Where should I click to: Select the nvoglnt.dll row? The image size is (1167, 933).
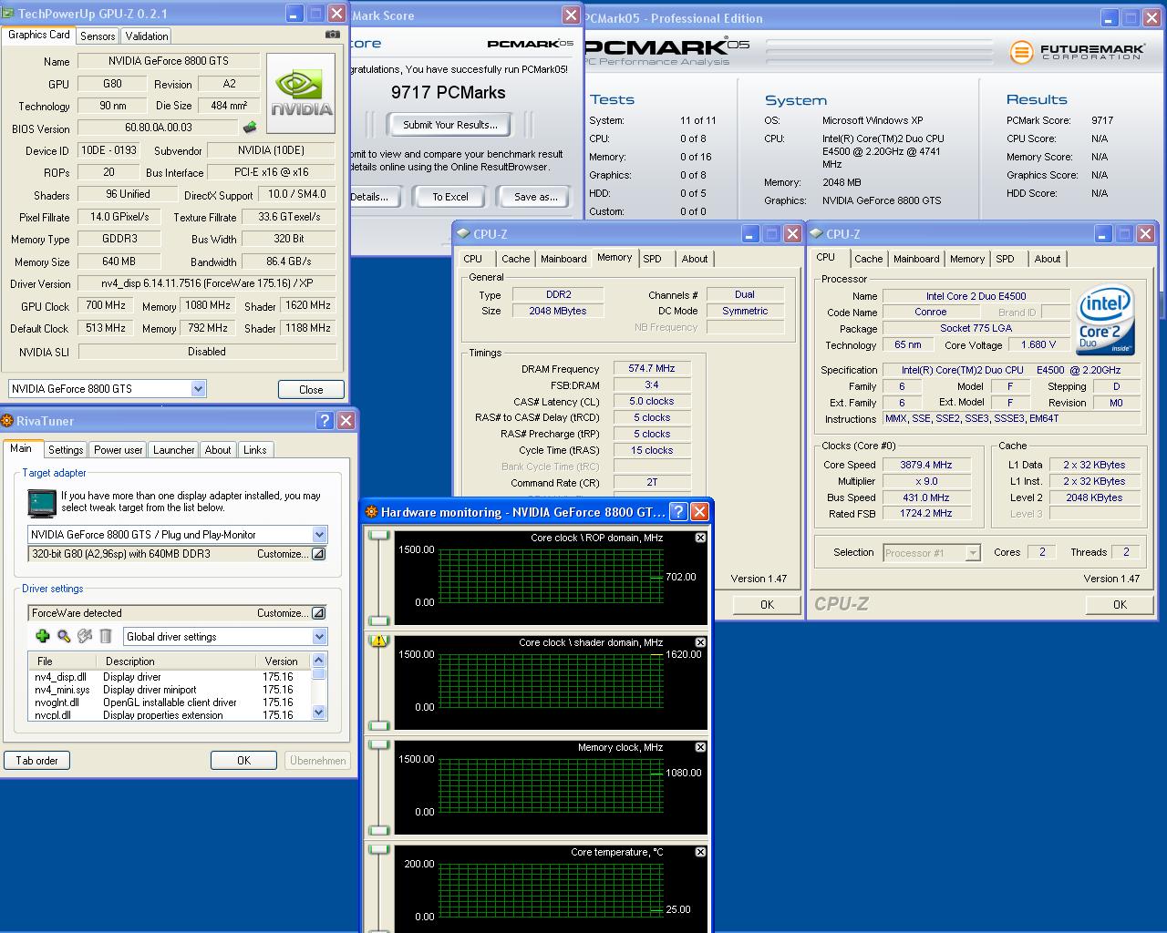pyautogui.click(x=170, y=702)
